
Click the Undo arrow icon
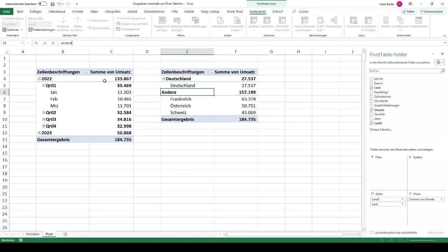tap(59, 4)
